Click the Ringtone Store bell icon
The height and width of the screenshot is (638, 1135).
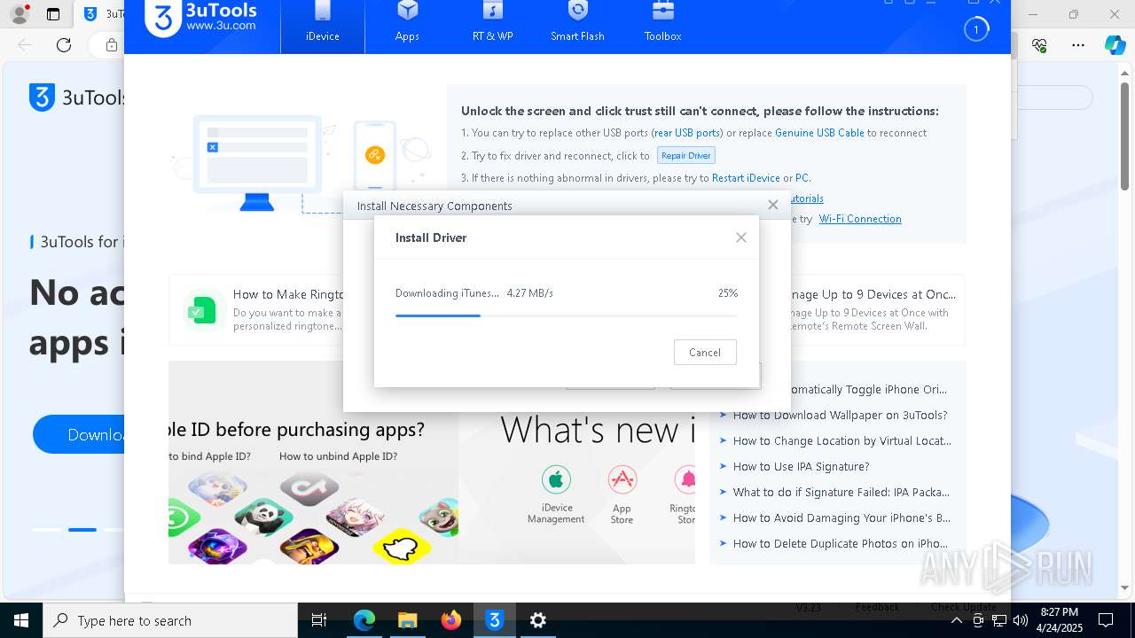(687, 480)
